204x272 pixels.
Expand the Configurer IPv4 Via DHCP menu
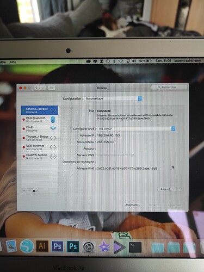pyautogui.click(x=136, y=128)
